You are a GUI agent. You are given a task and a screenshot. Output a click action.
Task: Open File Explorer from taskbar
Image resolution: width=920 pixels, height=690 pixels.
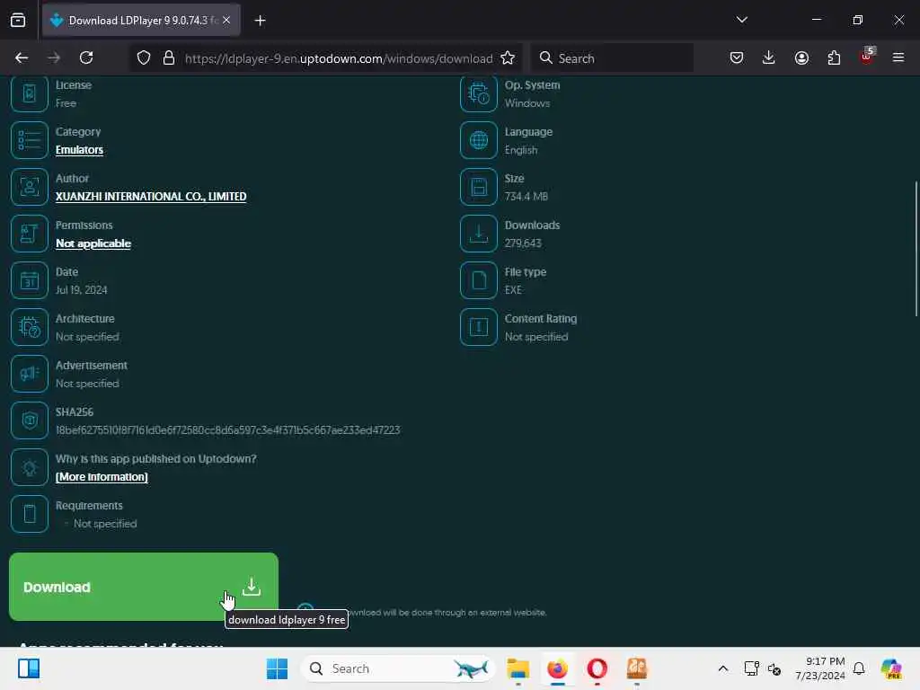[518, 668]
